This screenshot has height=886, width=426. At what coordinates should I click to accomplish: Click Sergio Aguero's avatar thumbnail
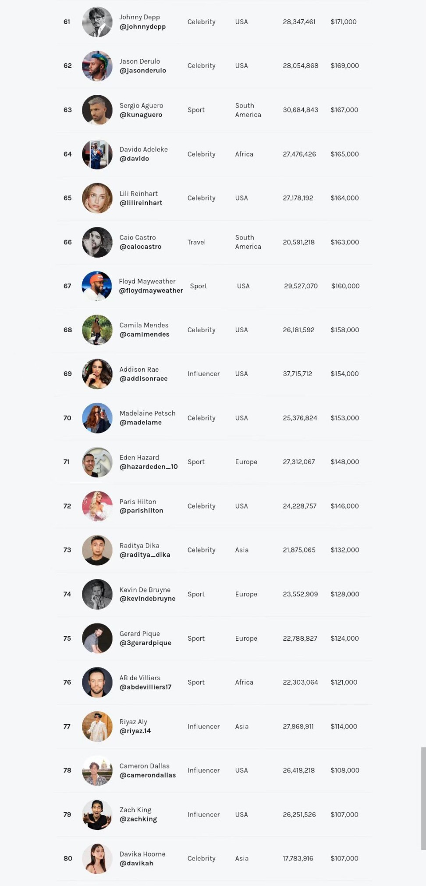pyautogui.click(x=97, y=110)
